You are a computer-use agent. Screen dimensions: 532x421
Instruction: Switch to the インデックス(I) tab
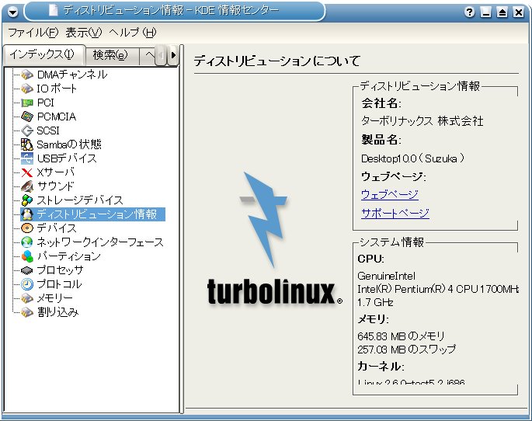coord(43,54)
